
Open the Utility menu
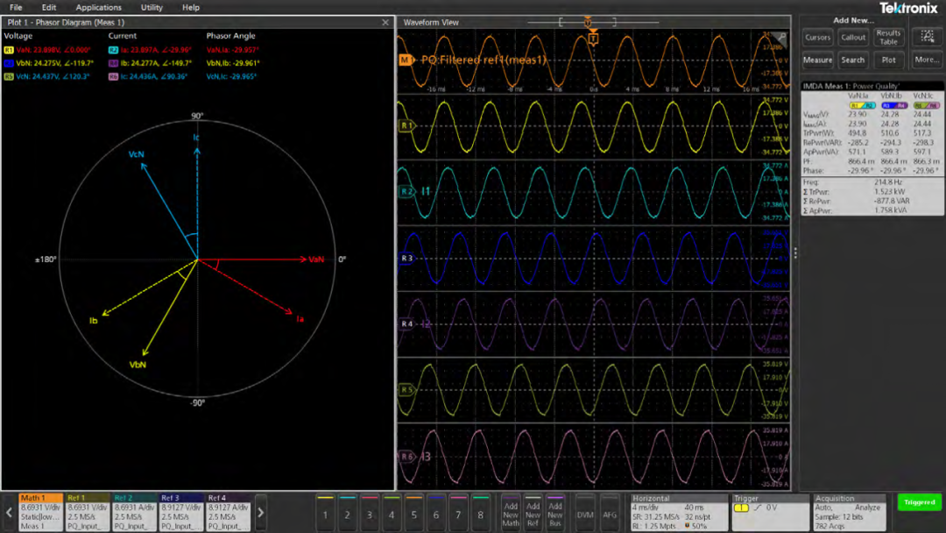pos(152,7)
